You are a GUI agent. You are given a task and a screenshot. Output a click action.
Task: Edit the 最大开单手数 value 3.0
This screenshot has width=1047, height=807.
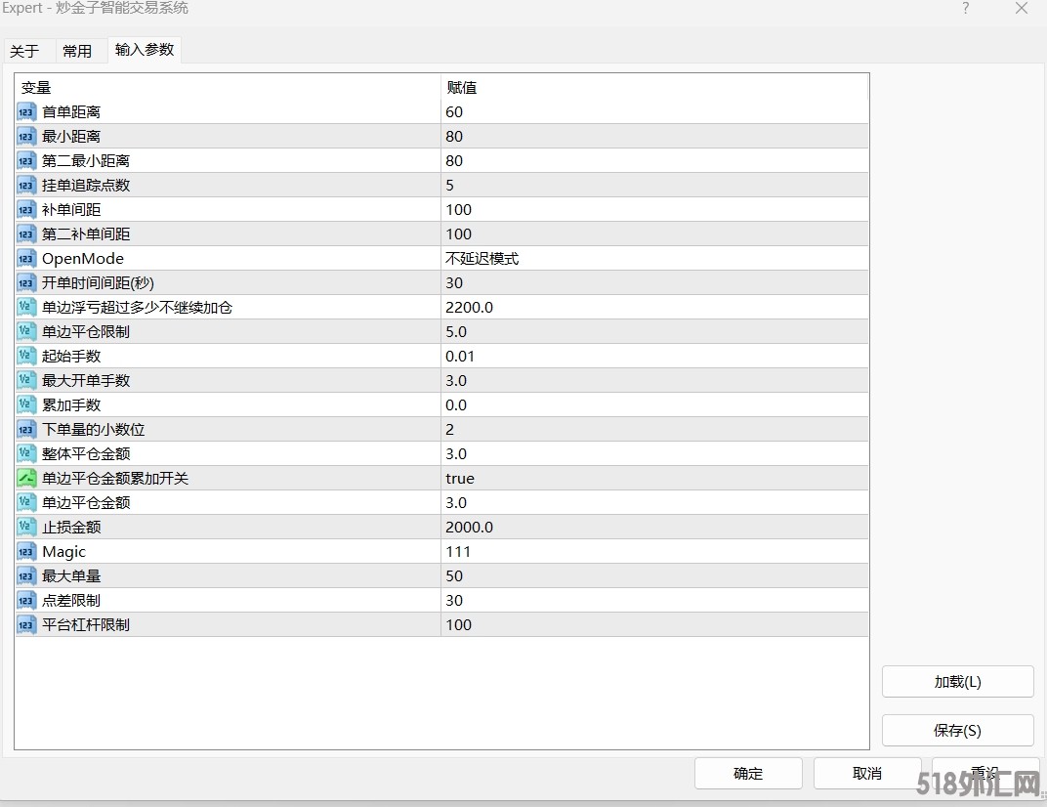click(x=654, y=381)
